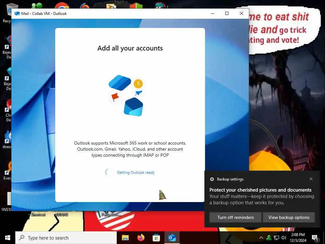Open the volume speaker tray icon
Screen dimensions: 325x244
284,238
